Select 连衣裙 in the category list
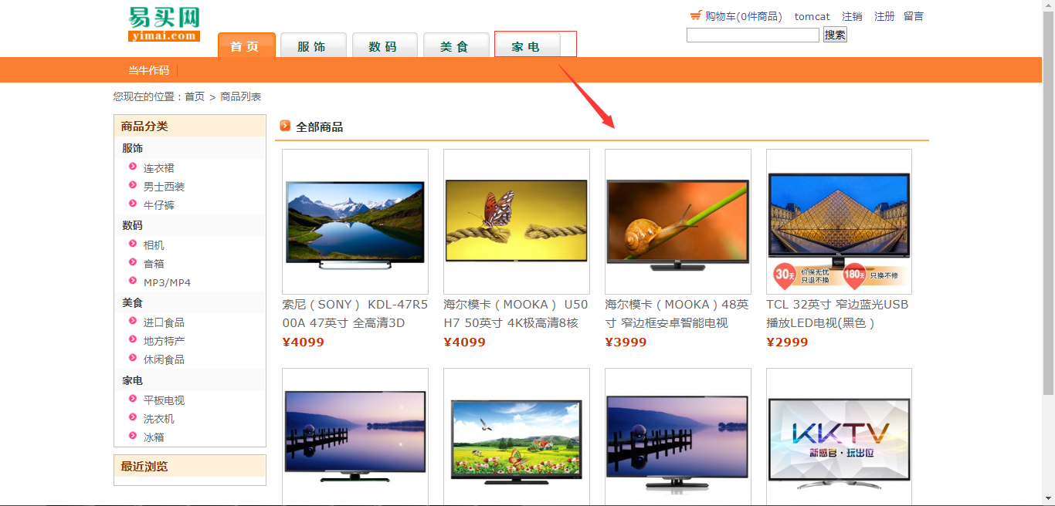Screen dimensions: 1055x506 coord(159,168)
